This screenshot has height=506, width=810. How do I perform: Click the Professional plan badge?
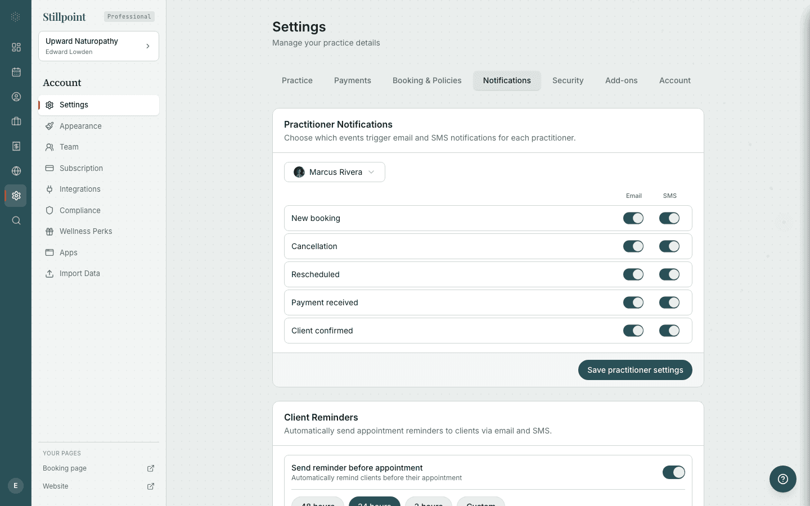(129, 17)
